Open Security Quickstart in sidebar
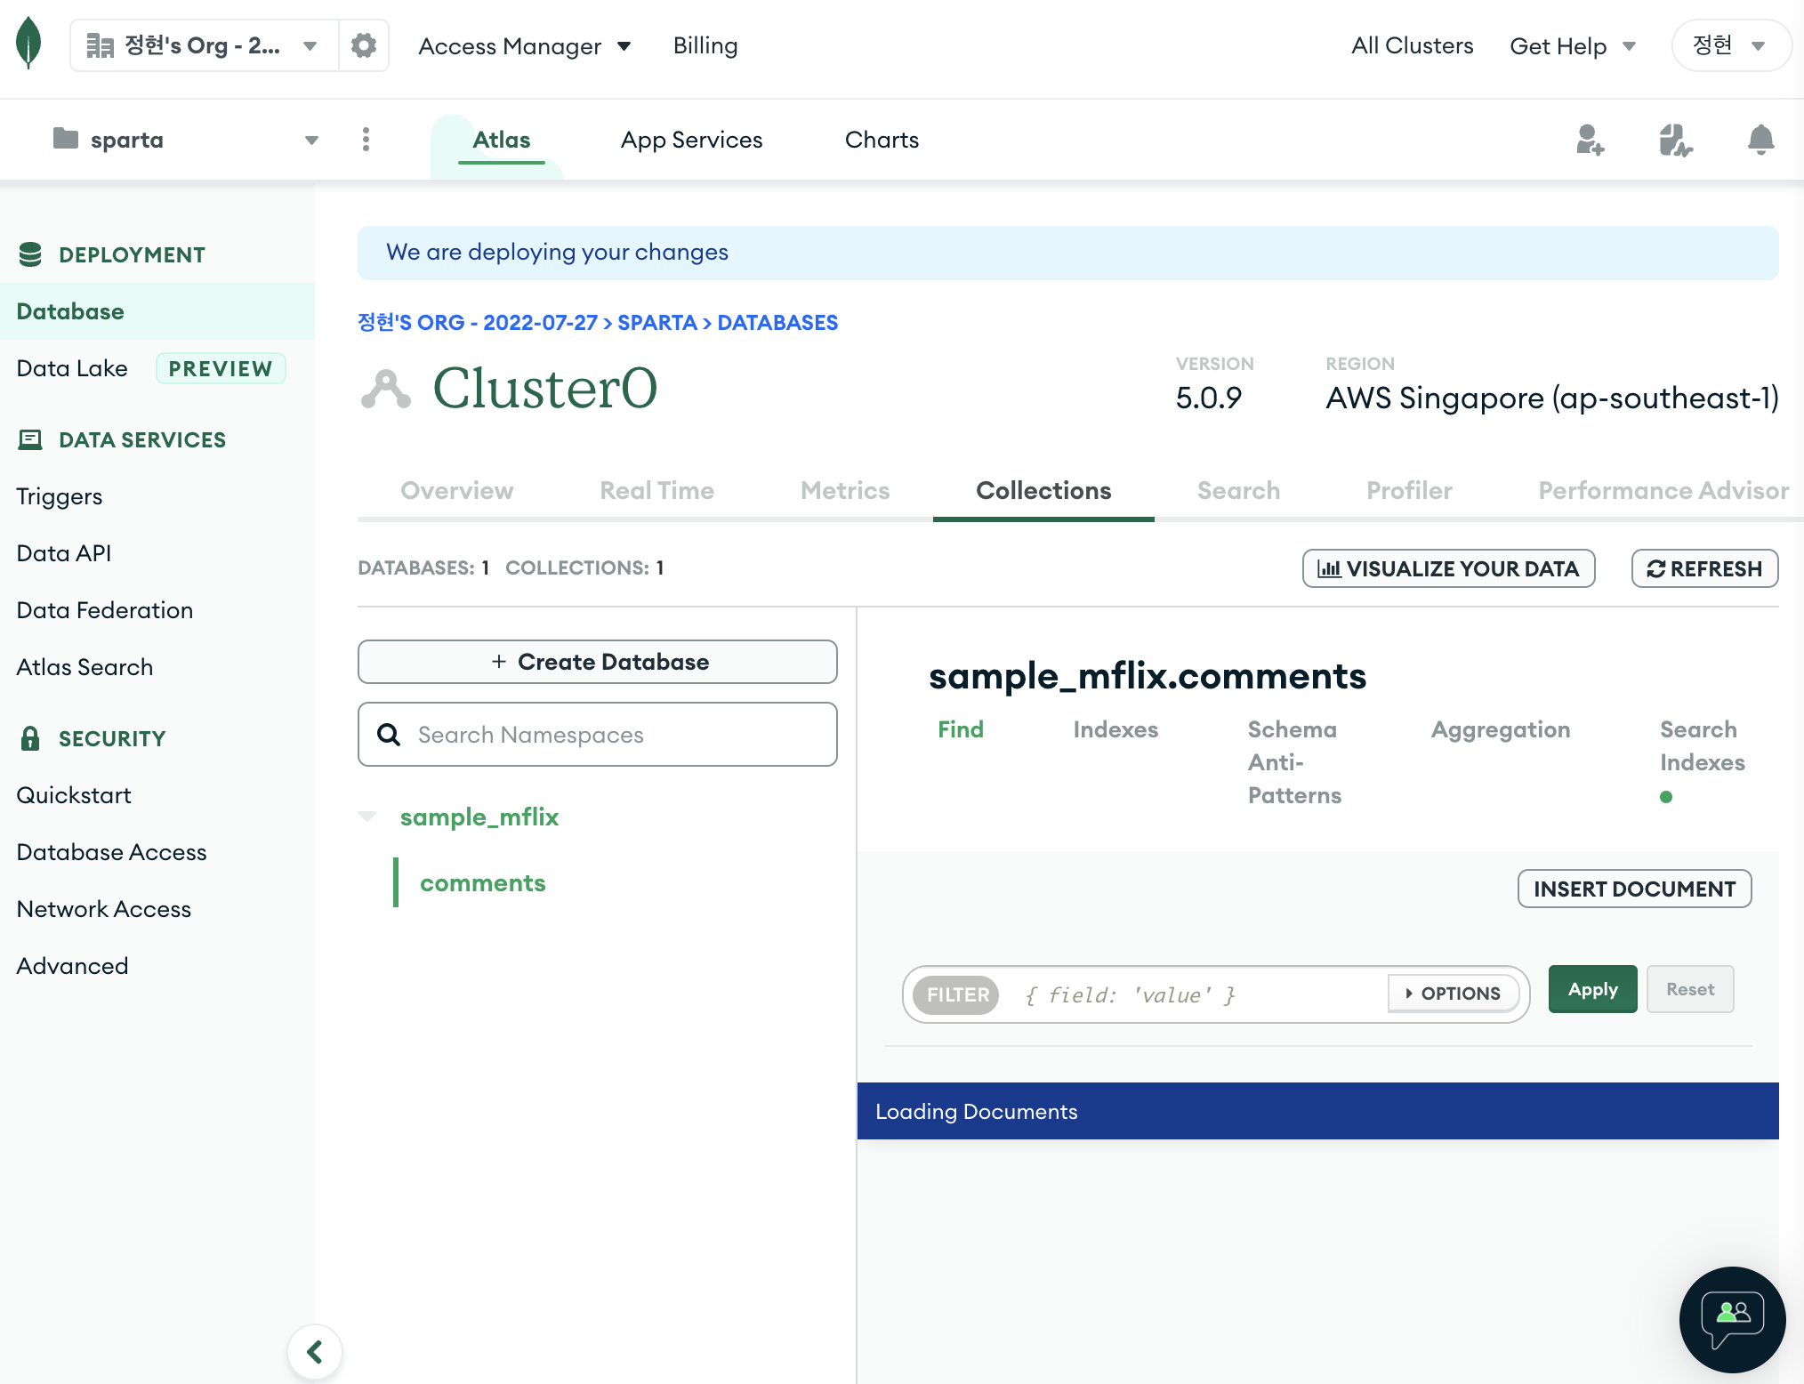 [74, 795]
